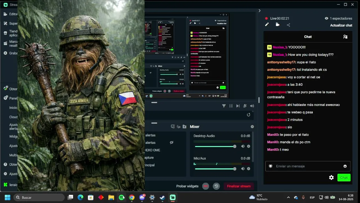Open Mixer settings gear
Screen dimensions: 360x203
(x=252, y=127)
